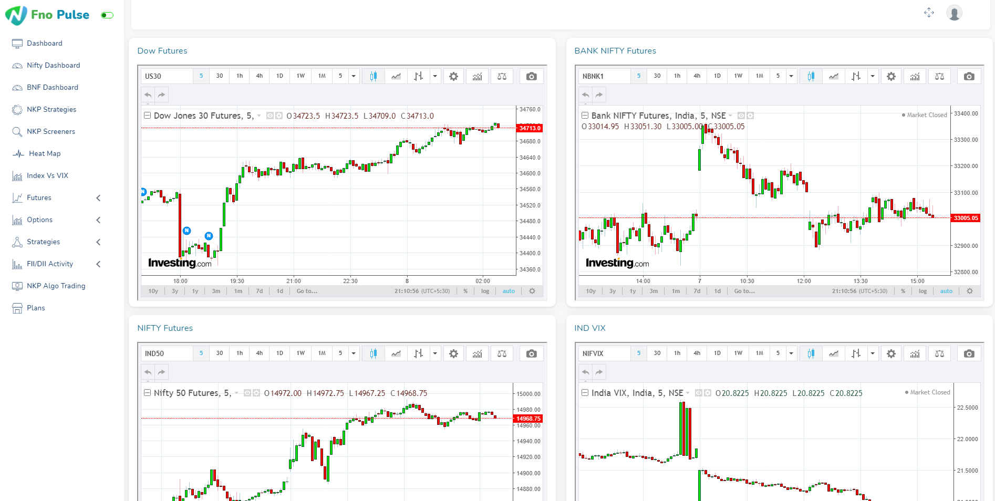Open the user profile avatar
The image size is (995, 501).
pos(954,13)
